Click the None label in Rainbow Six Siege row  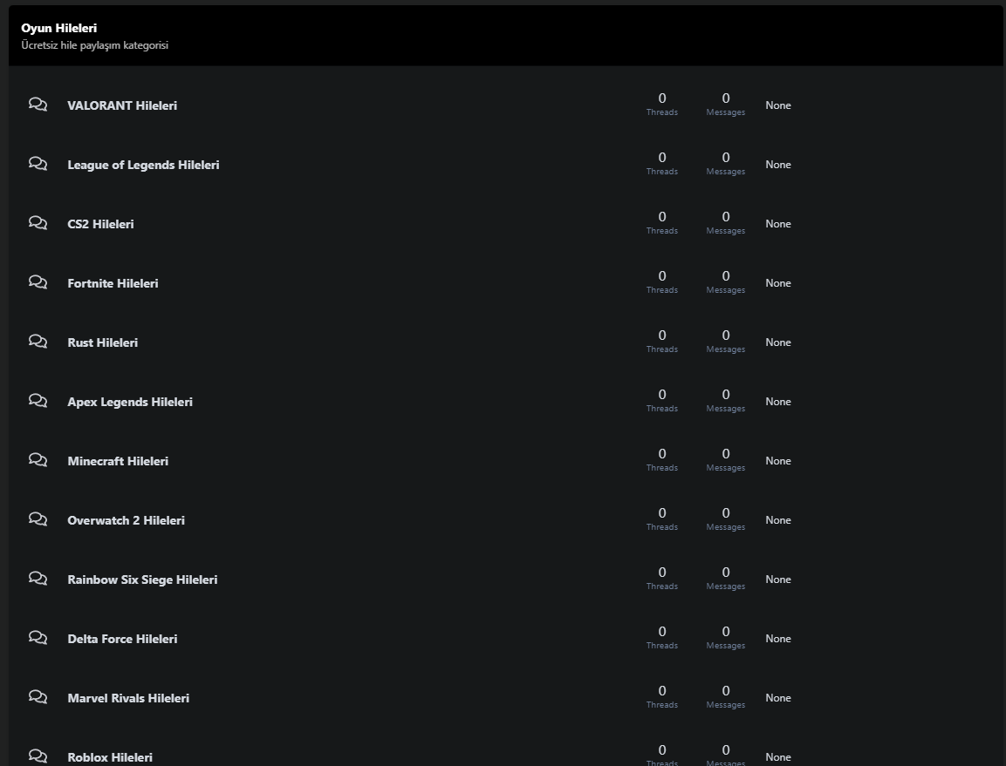(777, 580)
